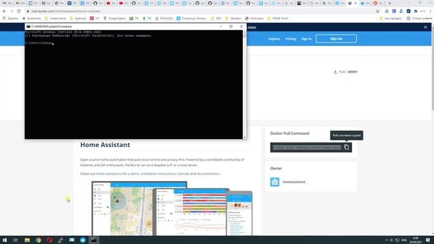Open the Finance.ua bookmark

tap(192, 18)
